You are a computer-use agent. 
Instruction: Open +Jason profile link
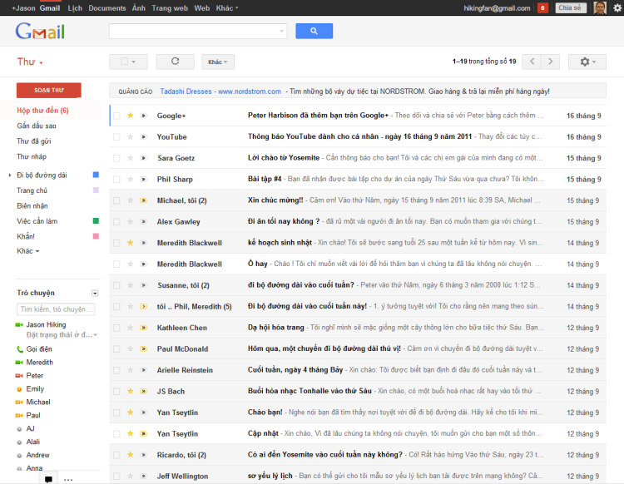tap(23, 8)
